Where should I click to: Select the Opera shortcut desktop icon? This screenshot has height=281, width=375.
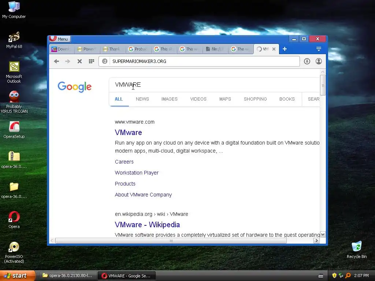14,220
